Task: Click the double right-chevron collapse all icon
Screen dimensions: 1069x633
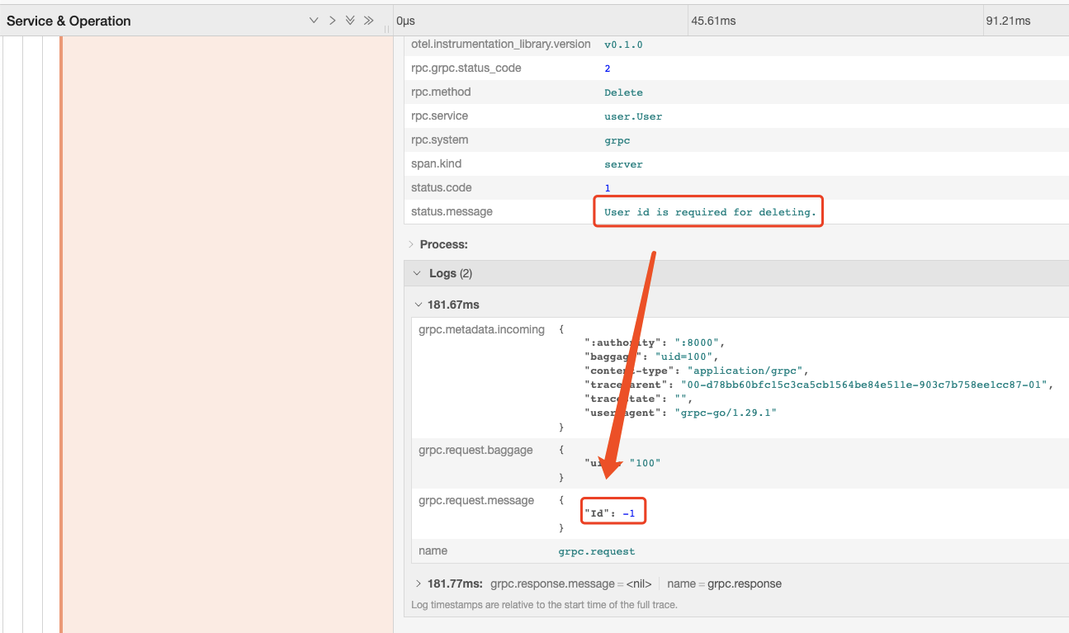Action: coord(368,21)
